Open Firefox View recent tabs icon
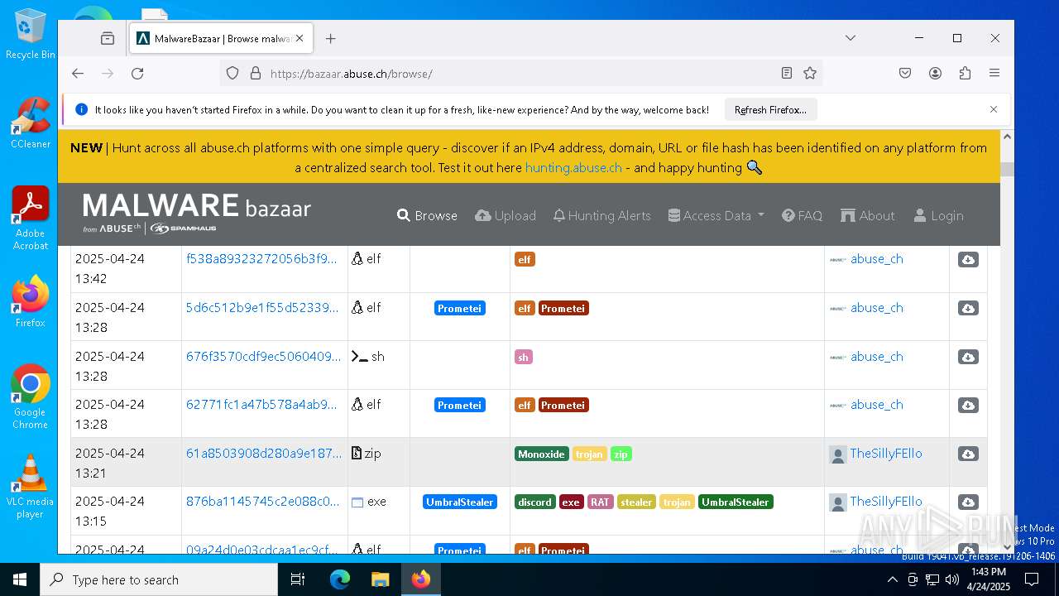This screenshot has width=1059, height=596. coord(108,38)
